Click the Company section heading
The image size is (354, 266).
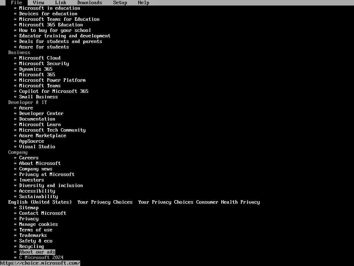(18, 152)
